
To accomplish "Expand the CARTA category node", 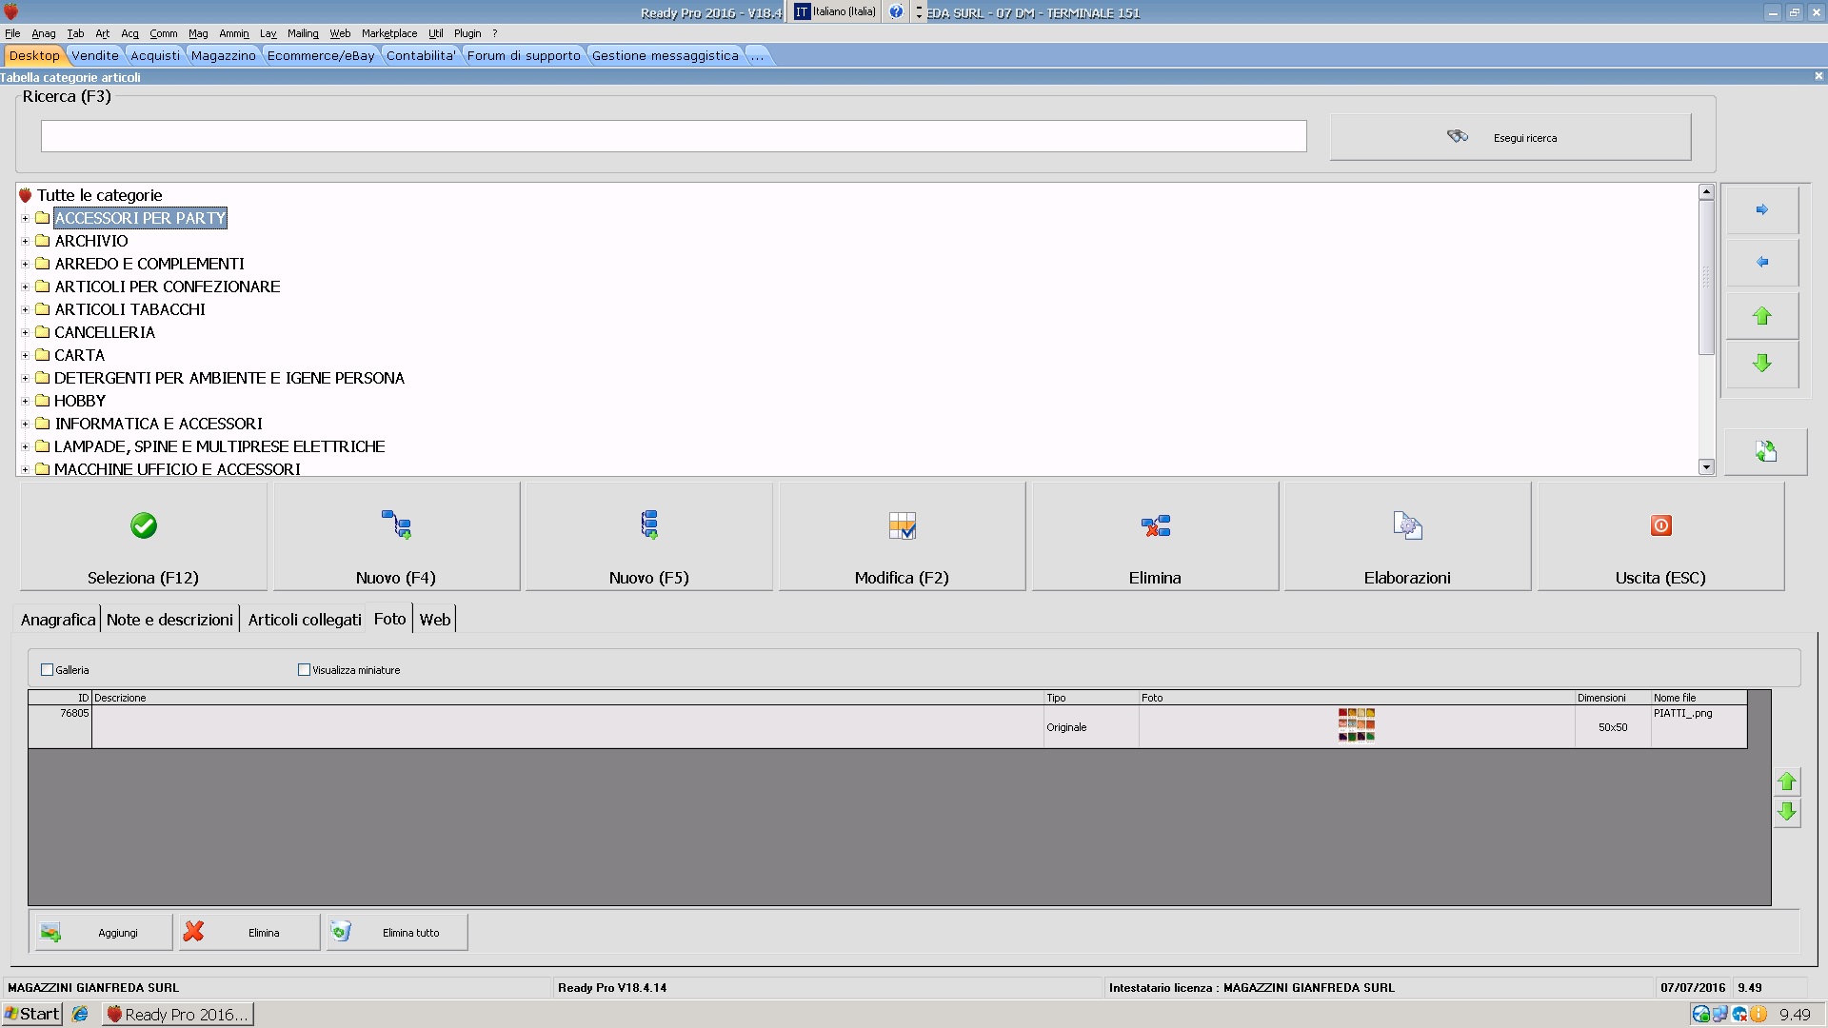I will [x=25, y=355].
